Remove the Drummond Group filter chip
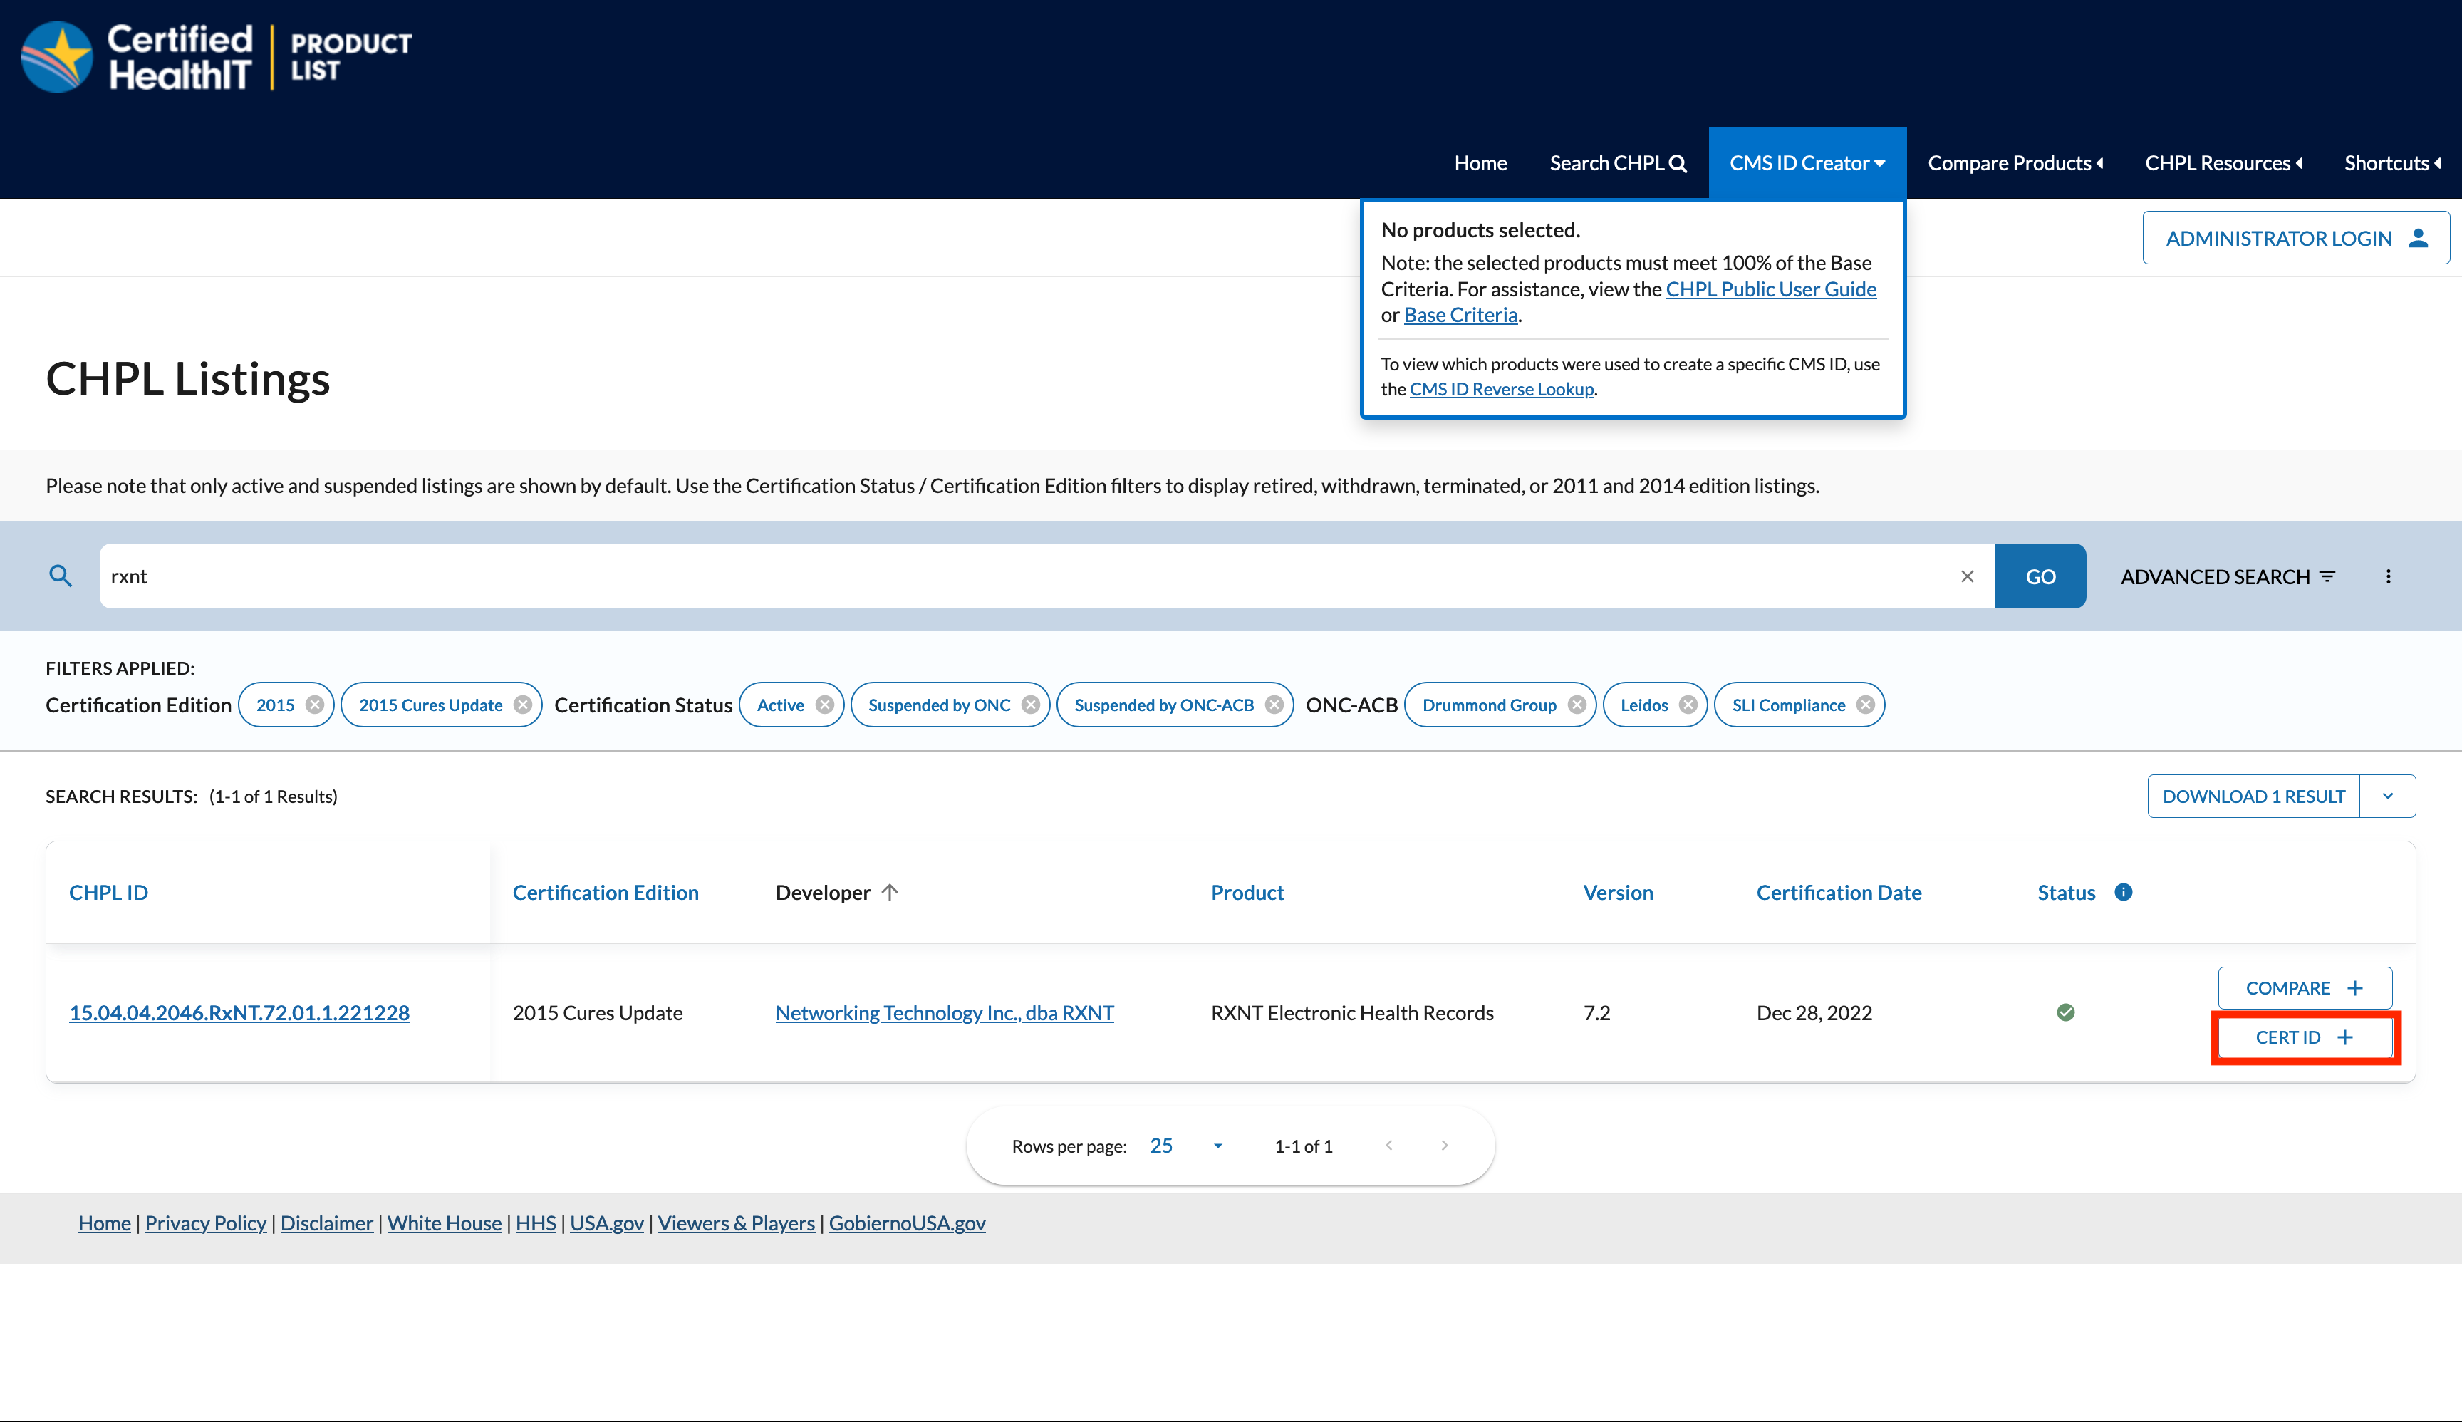2462x1422 pixels. [1577, 705]
